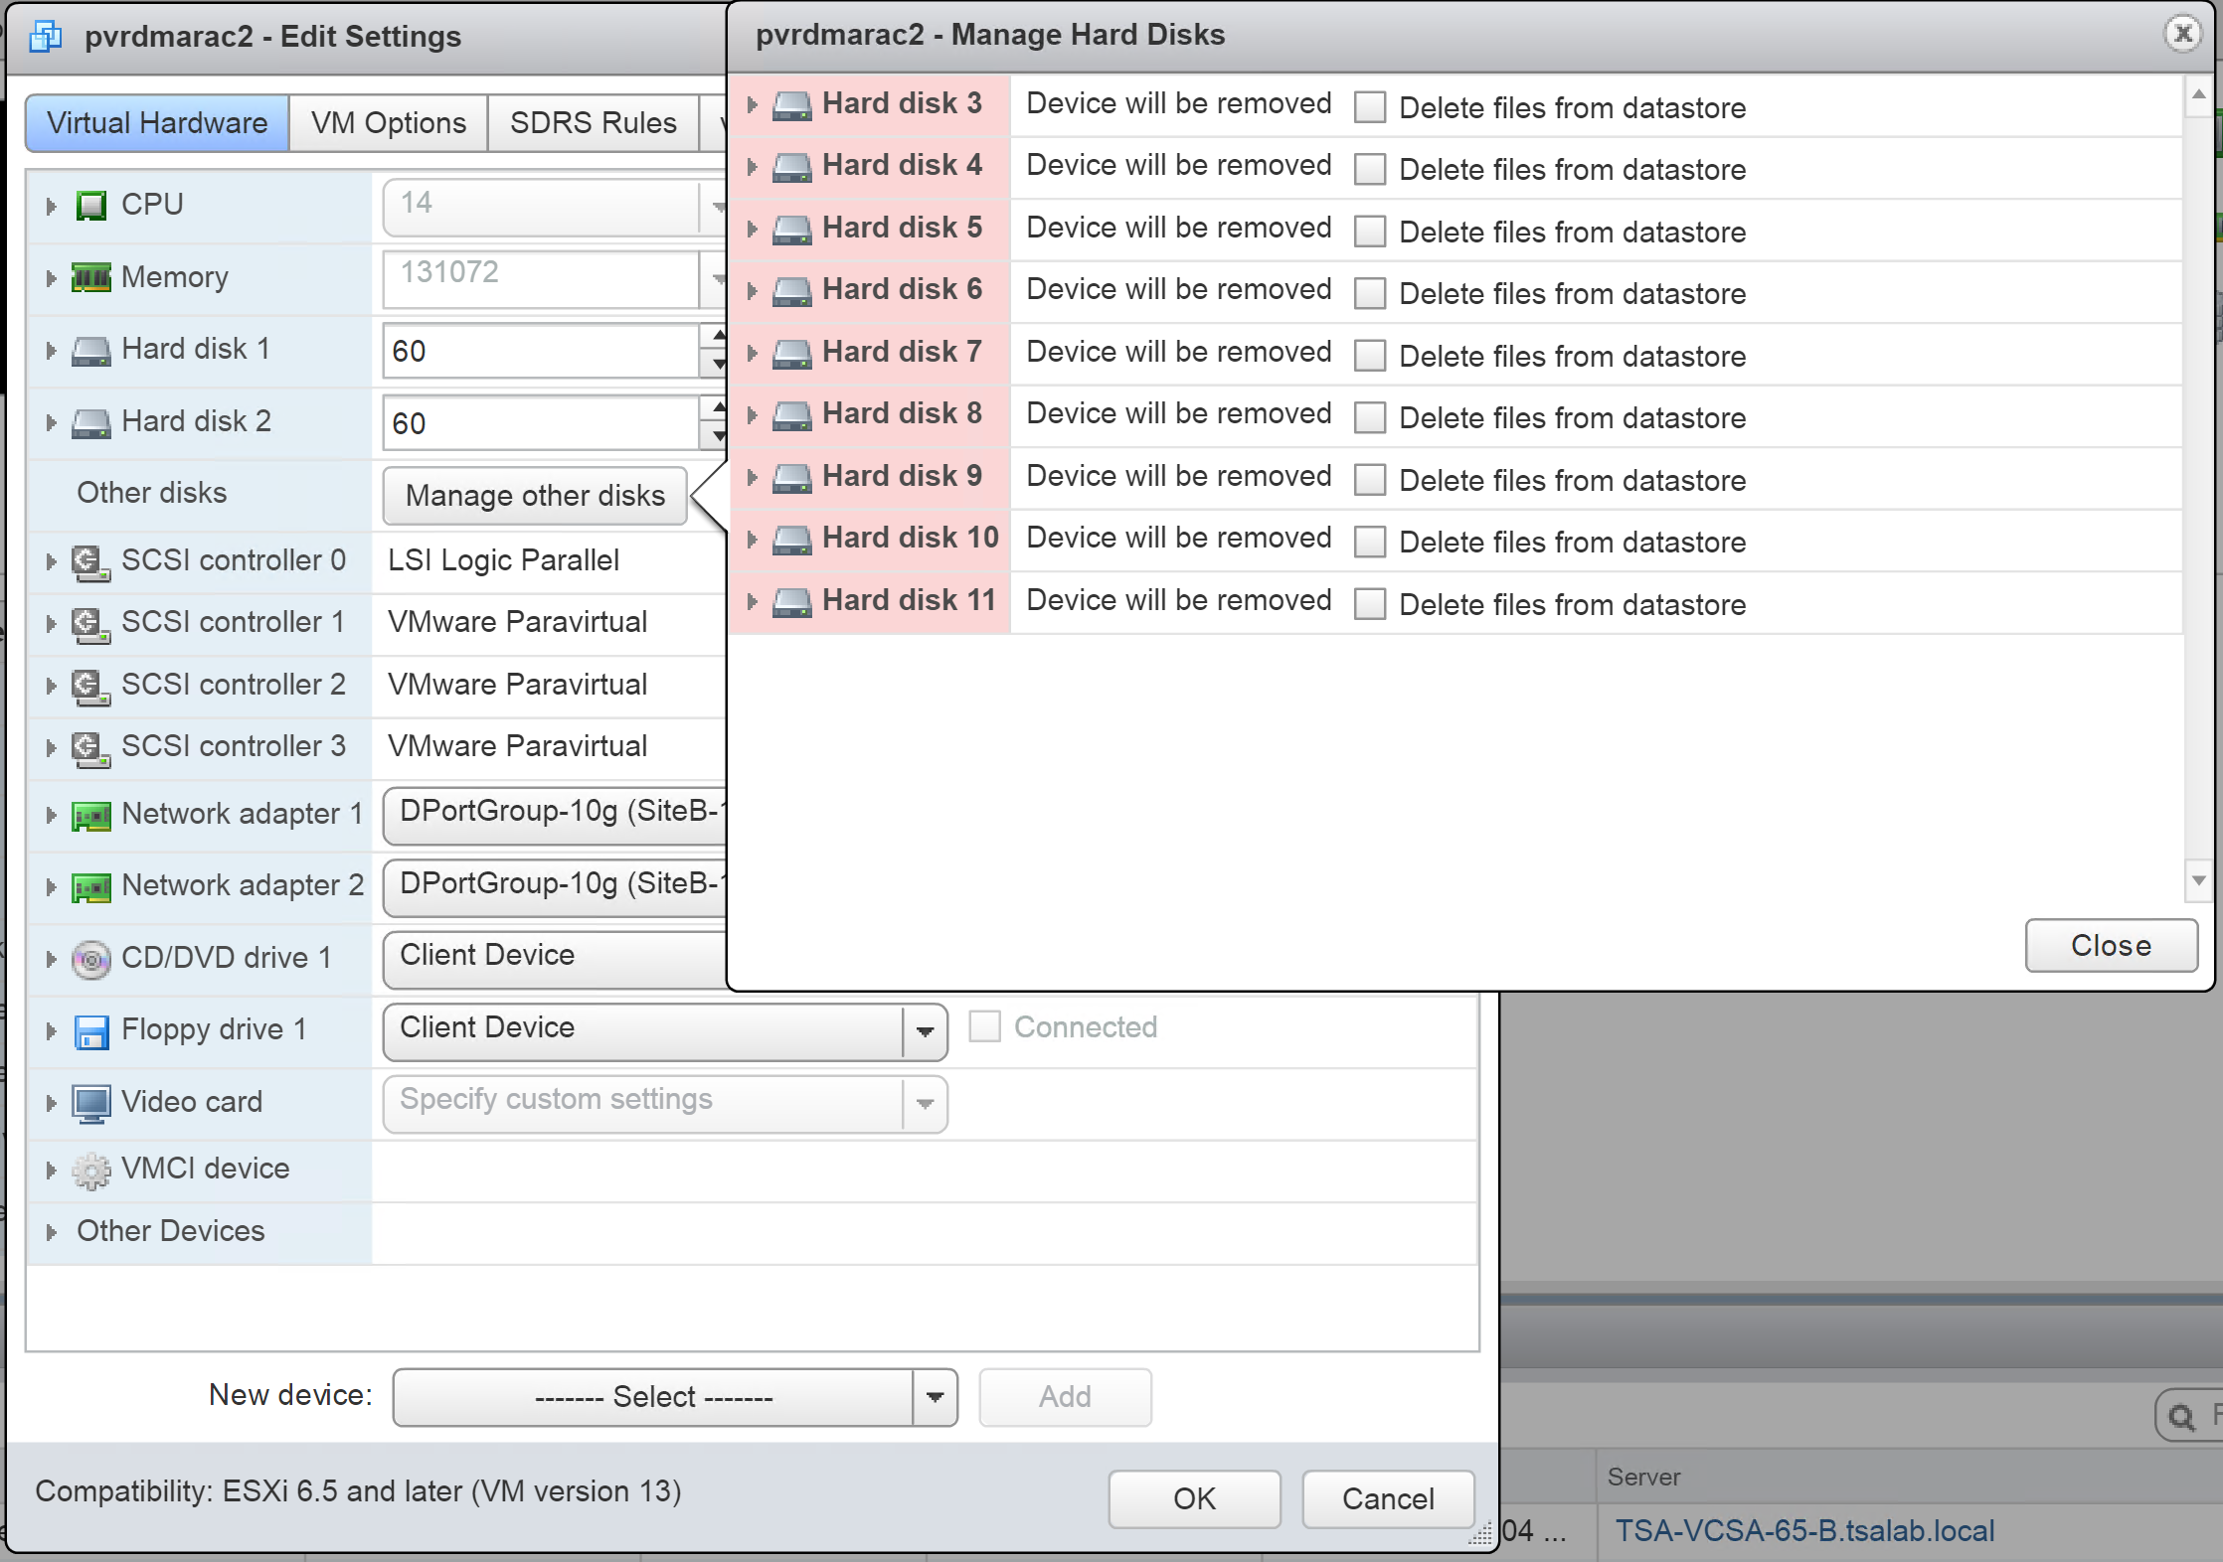The image size is (2223, 1562).
Task: Check Delete files for Hard disk 7
Action: point(1370,356)
